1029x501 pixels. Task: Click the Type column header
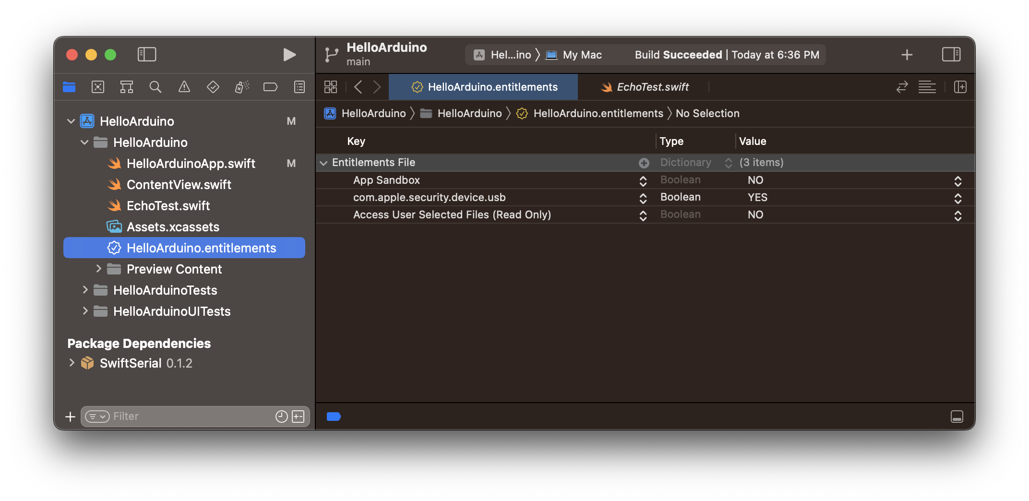coord(671,141)
